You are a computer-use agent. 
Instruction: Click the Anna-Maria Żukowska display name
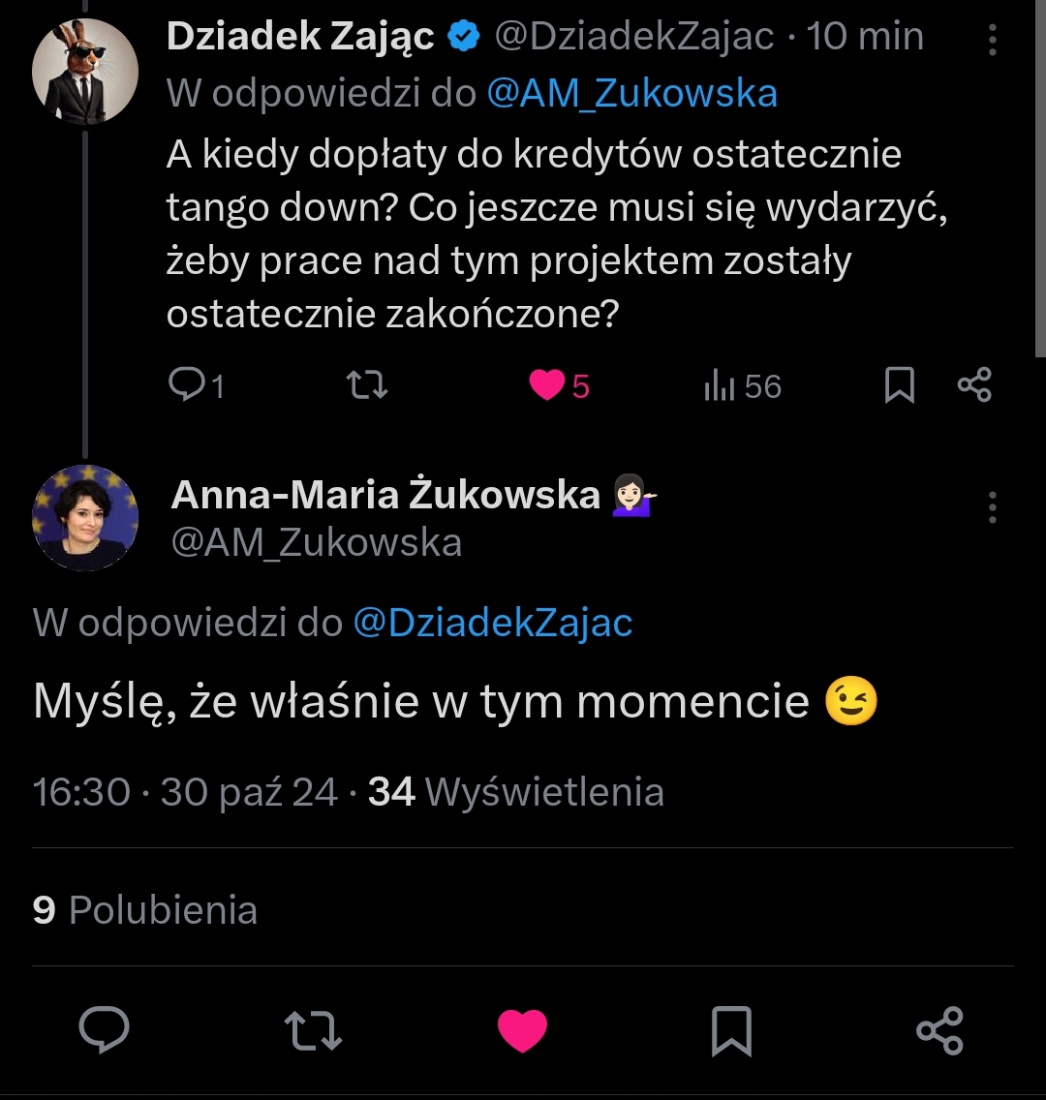coord(385,495)
